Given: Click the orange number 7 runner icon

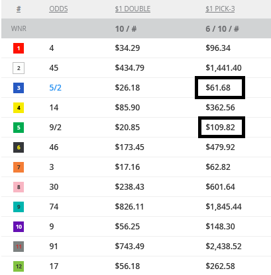Looking at the screenshot, I should [x=19, y=167].
